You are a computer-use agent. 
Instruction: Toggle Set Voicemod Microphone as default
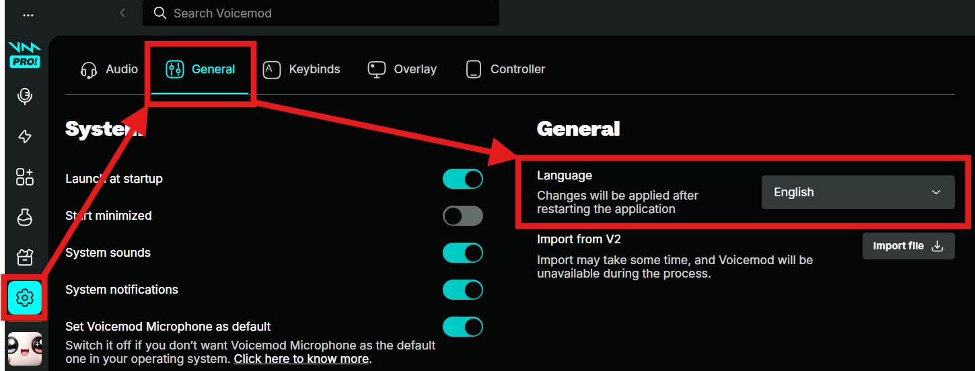click(462, 327)
